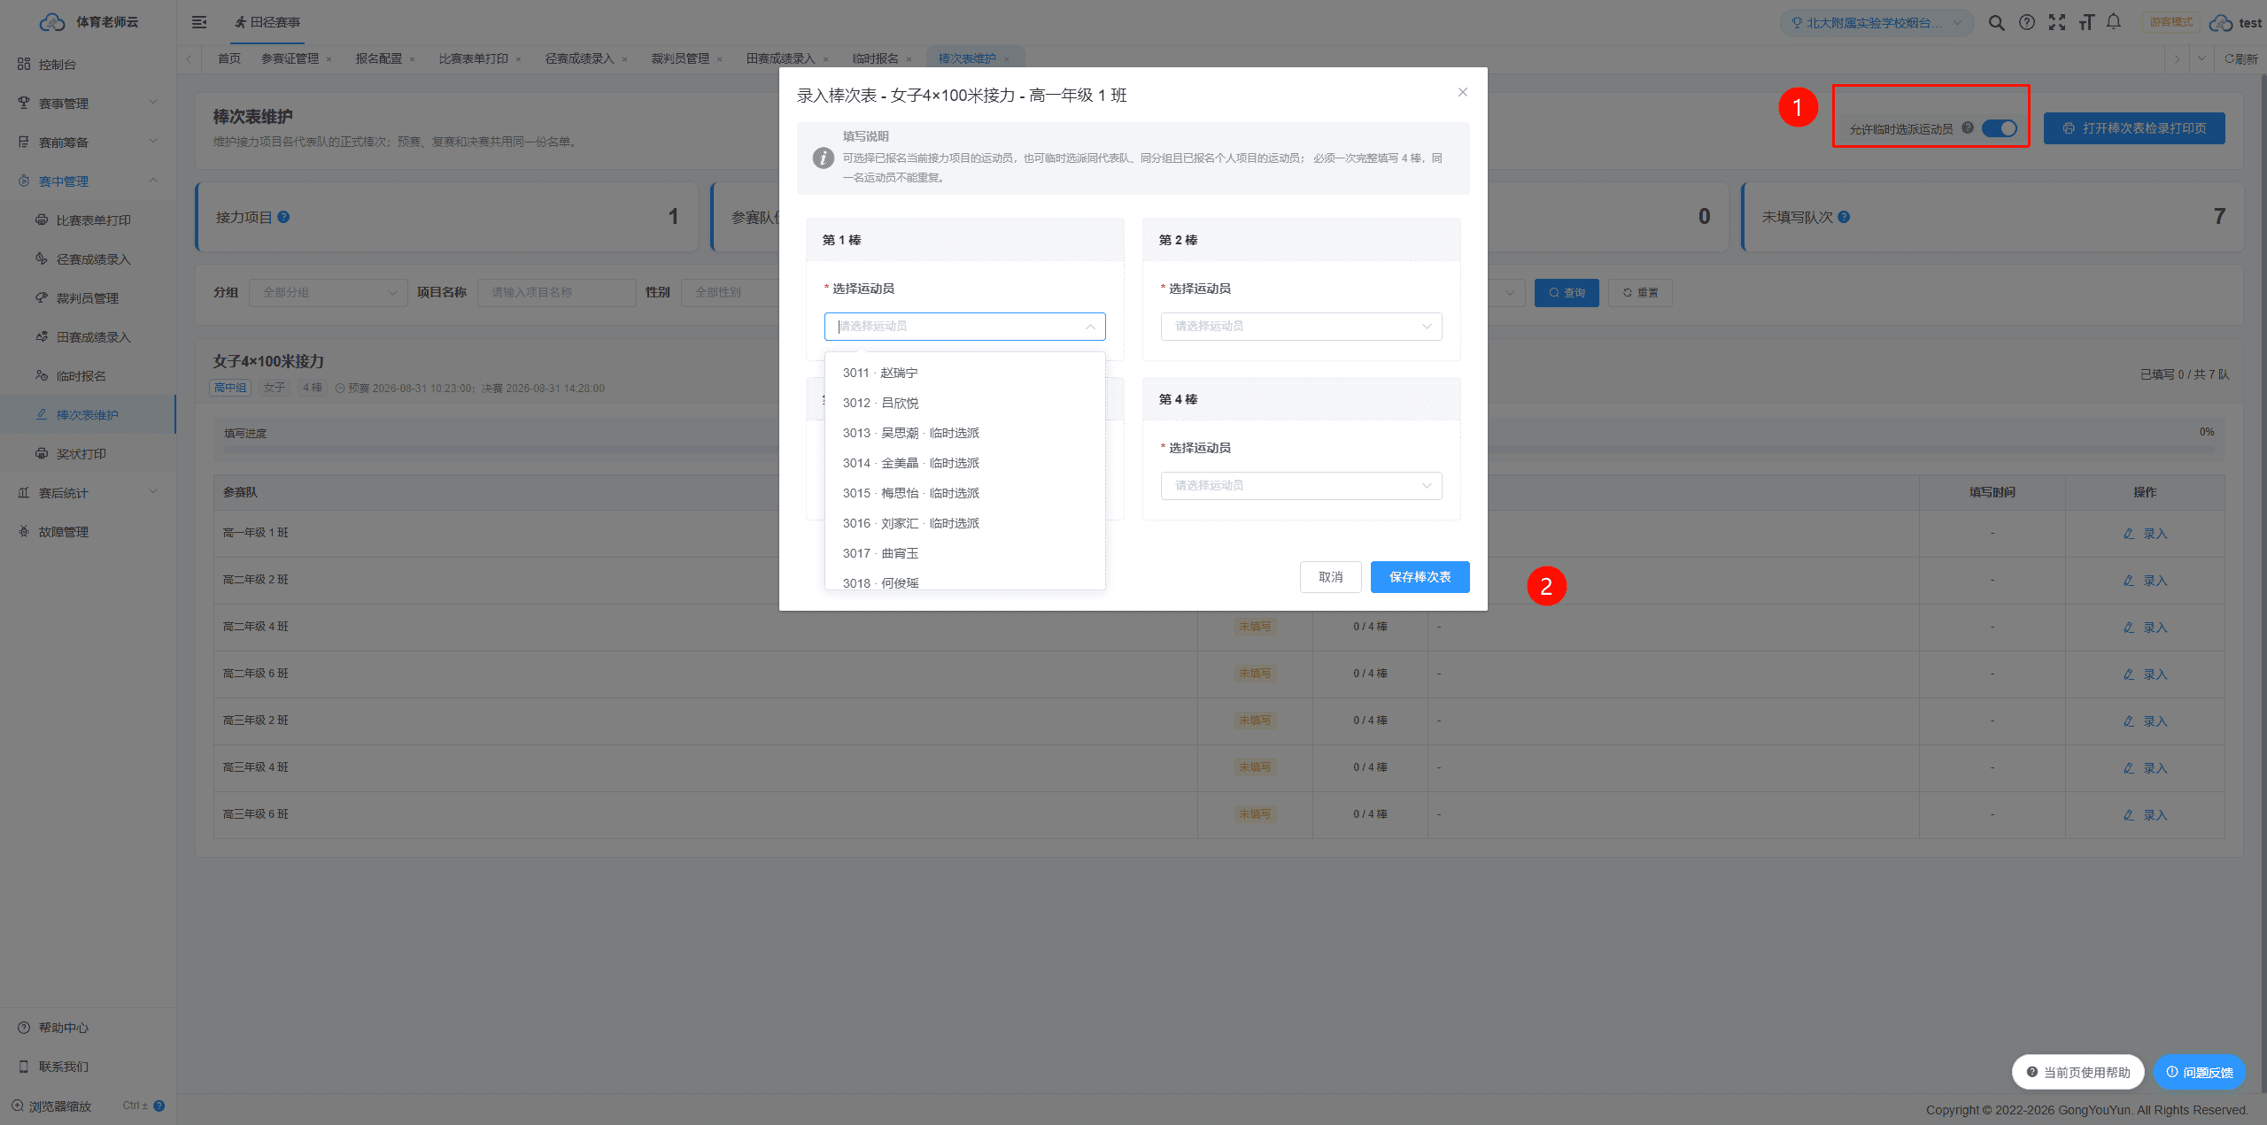
Task: Click the info icon beside 接力项目
Action: (283, 217)
